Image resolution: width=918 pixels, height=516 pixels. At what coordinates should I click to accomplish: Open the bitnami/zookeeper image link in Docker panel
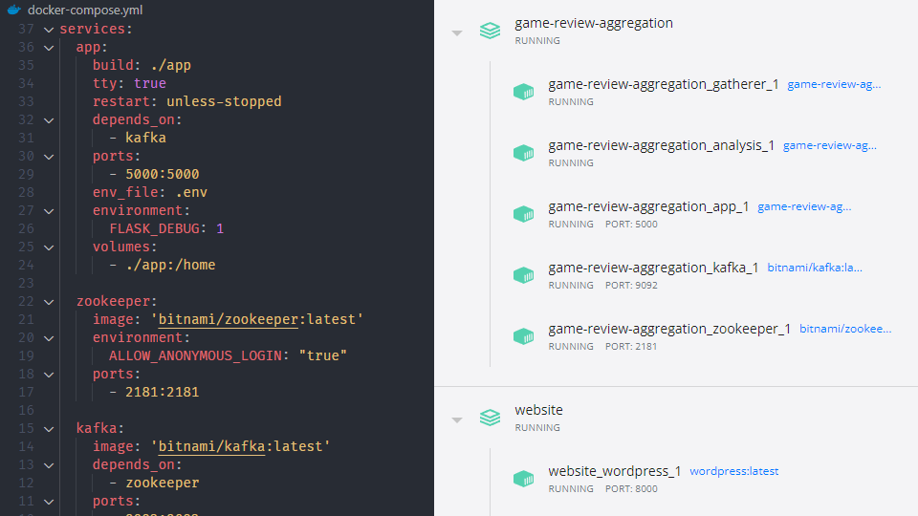pos(845,329)
